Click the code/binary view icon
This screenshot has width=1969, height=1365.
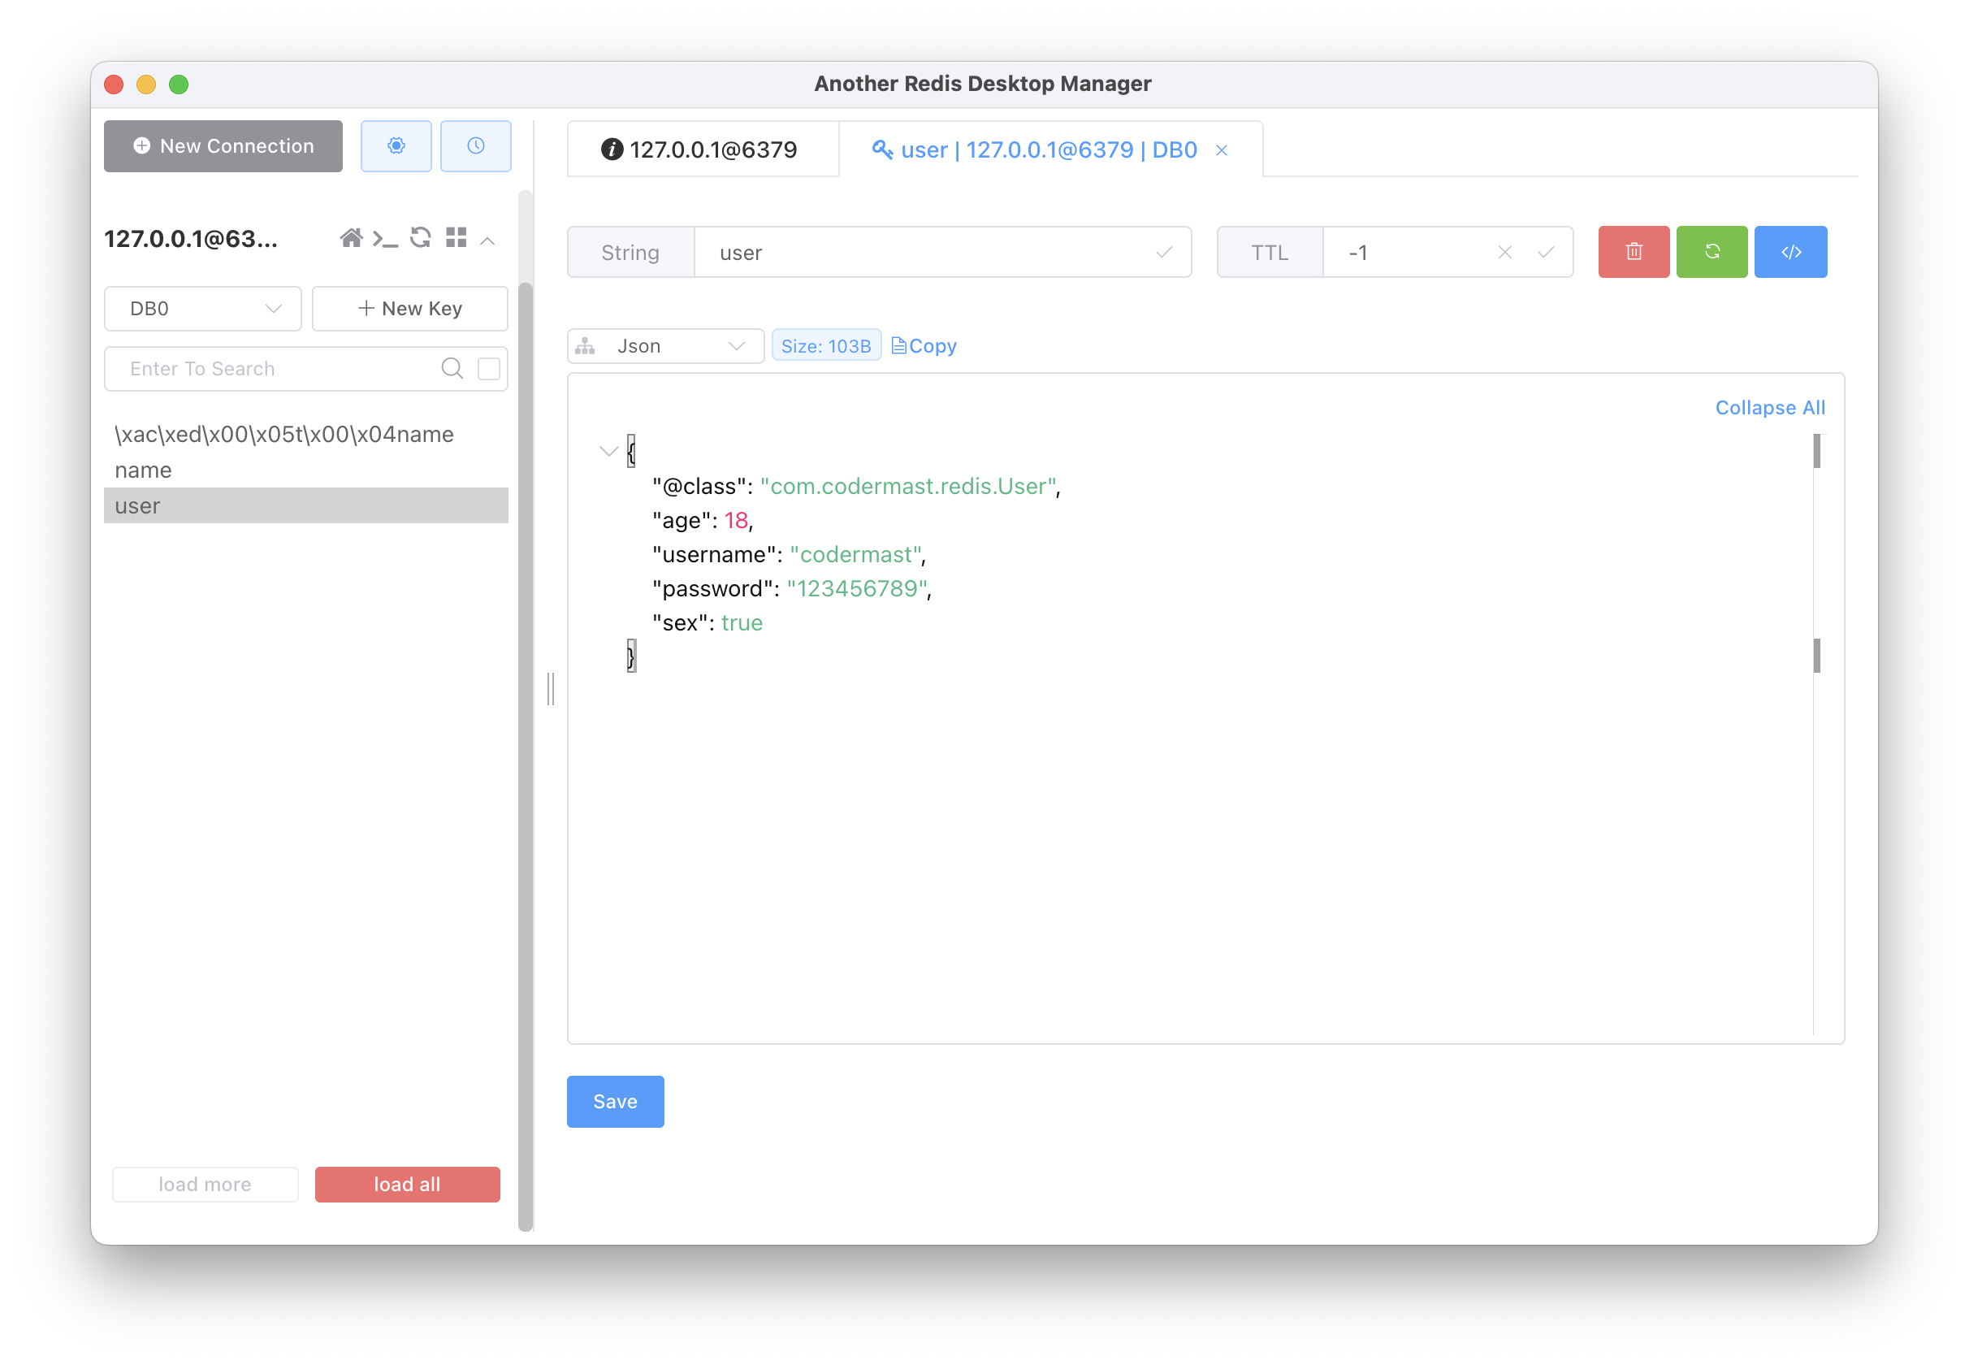click(x=1791, y=251)
